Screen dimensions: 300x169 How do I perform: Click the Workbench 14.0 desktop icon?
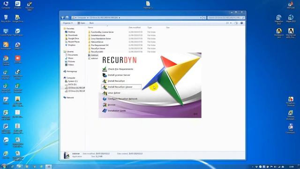[279, 33]
